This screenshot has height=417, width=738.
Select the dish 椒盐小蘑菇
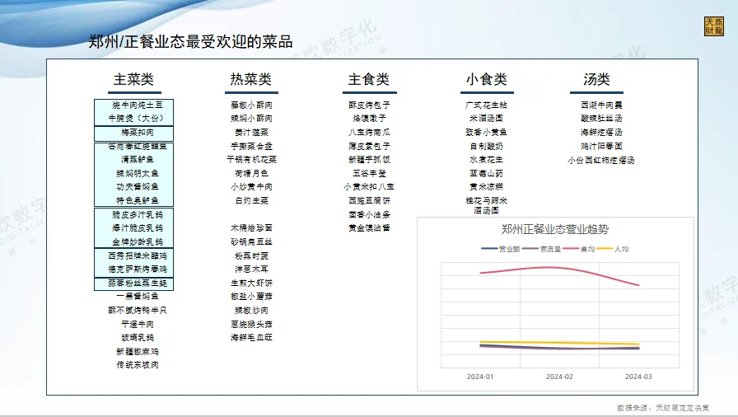coord(251,297)
